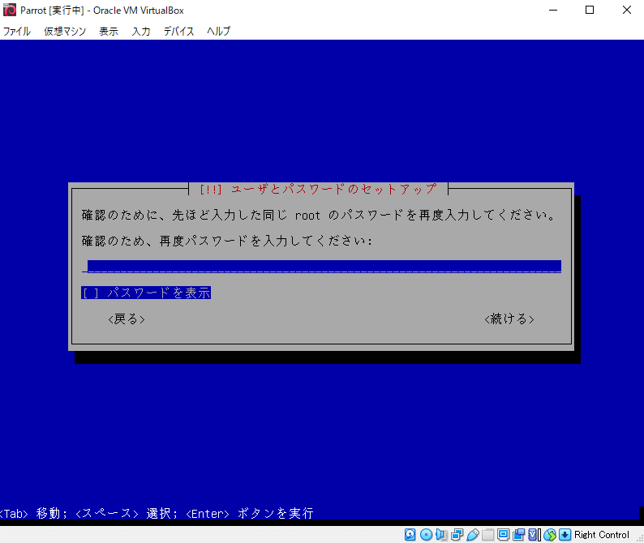Toggle the パスワードを表示 checkbox
The image size is (644, 543).
[x=146, y=293]
